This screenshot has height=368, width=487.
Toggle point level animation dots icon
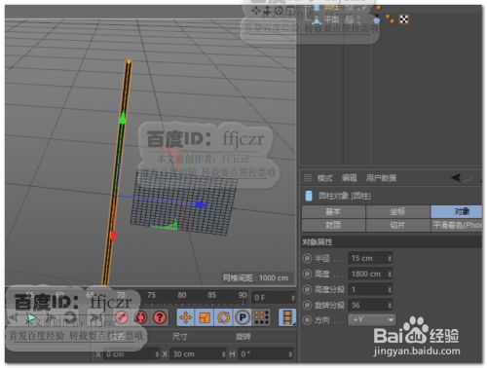[x=262, y=317]
